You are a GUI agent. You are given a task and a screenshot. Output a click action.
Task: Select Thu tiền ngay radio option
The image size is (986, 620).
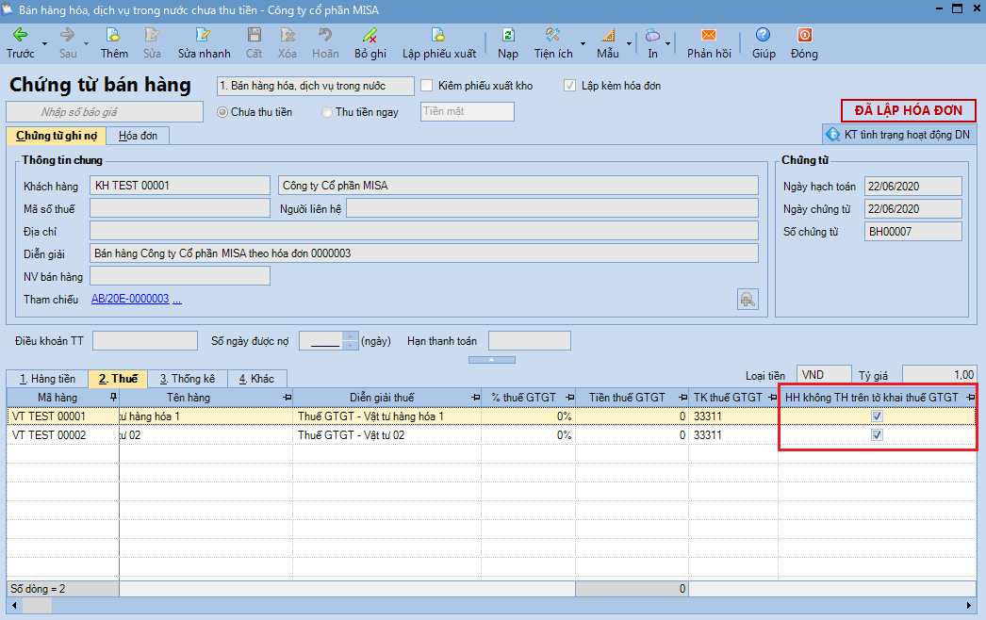[326, 112]
